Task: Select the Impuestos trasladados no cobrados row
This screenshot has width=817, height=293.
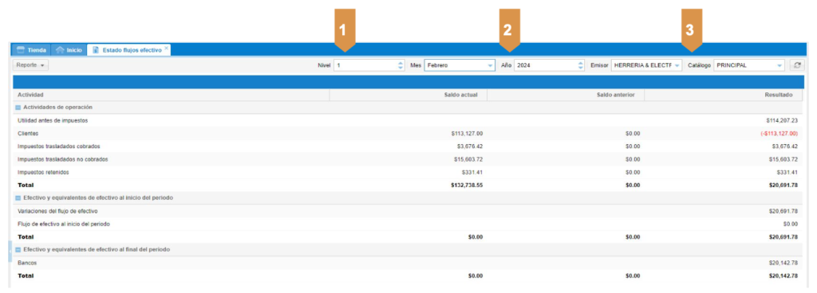Action: tap(408, 159)
